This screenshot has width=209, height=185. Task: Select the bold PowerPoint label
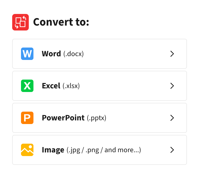(63, 118)
